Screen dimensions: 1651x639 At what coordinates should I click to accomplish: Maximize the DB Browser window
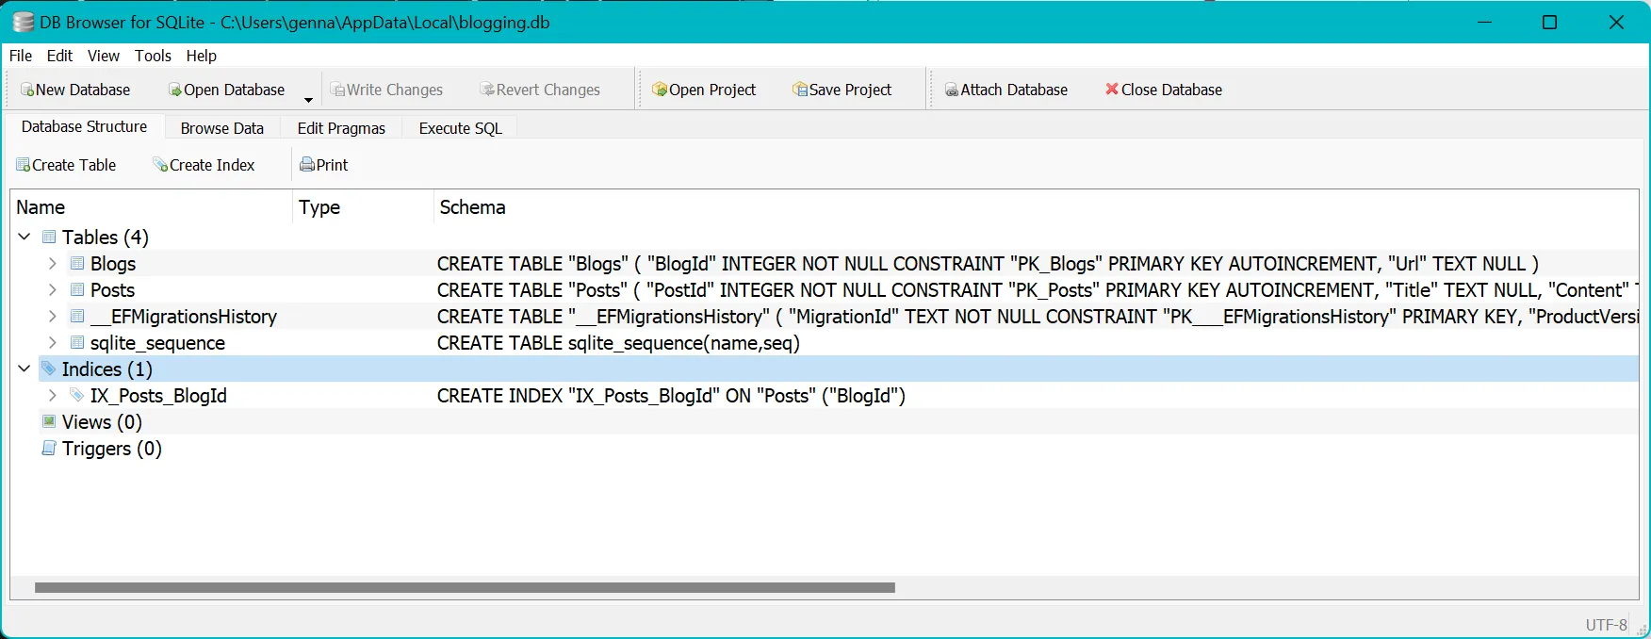click(x=1549, y=23)
